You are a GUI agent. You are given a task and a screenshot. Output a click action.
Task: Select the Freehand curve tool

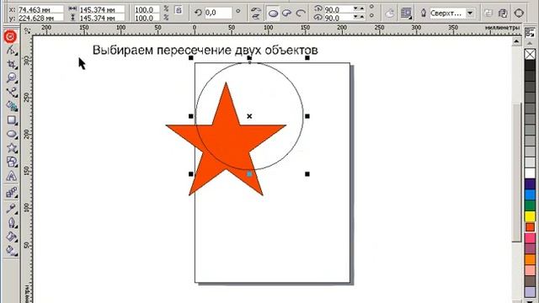(x=11, y=92)
